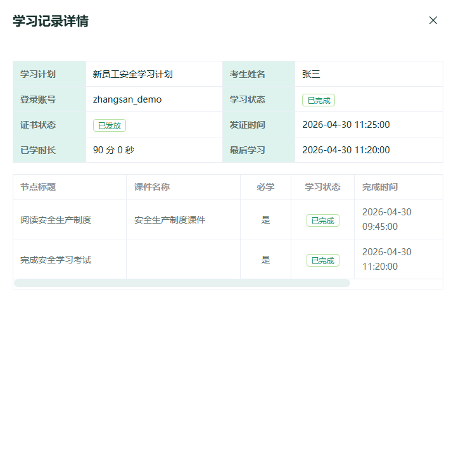
Task: Click the 完成时间 column header
Action: 380,187
